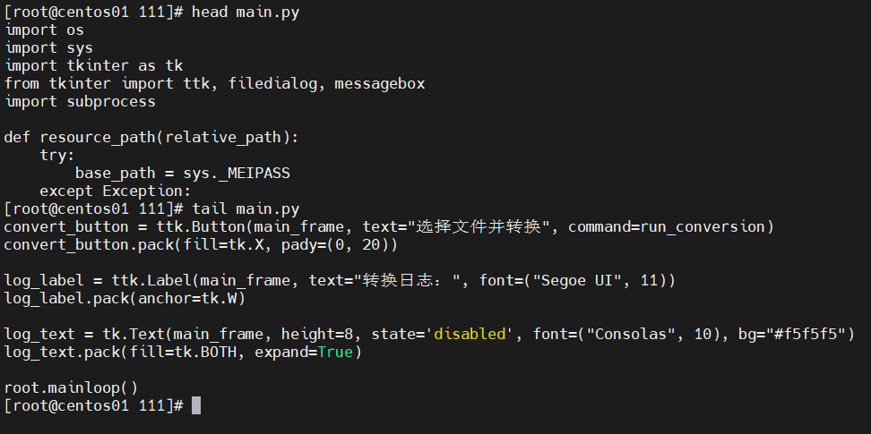Click the 'except Exception:' line
Viewport: 871px width, 434px height.
pyautogui.click(x=116, y=191)
